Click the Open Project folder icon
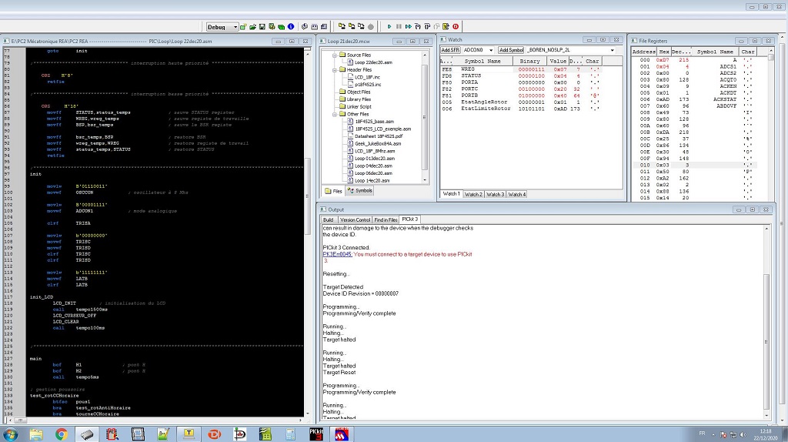 [x=252, y=27]
